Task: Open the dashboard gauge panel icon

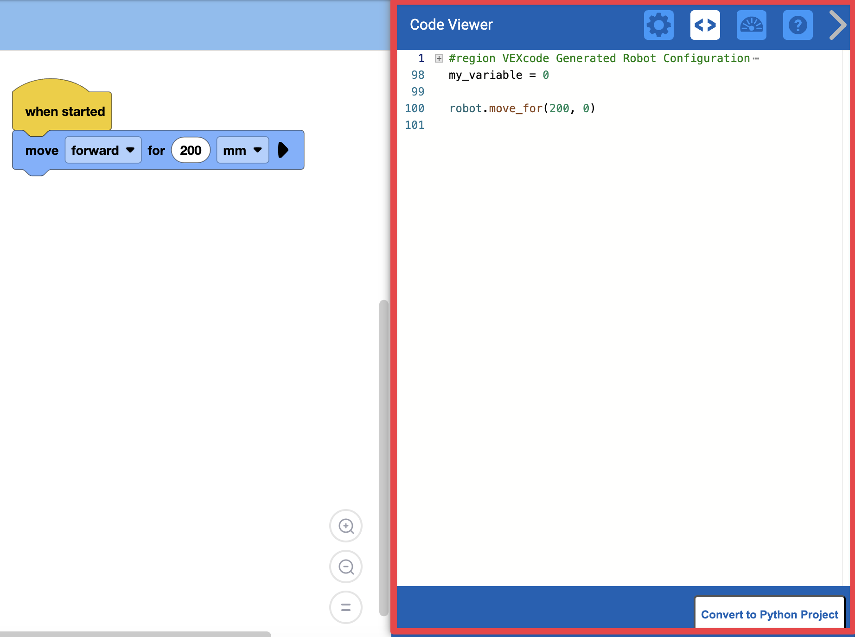Action: click(751, 25)
